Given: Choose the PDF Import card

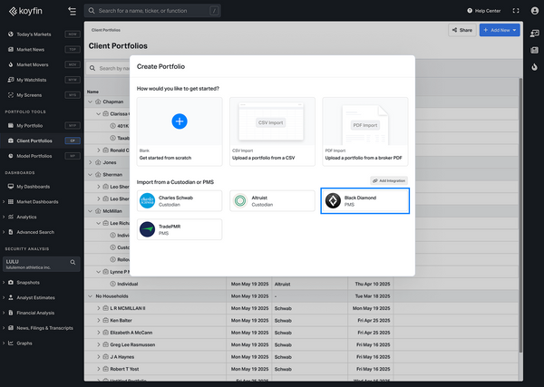Looking at the screenshot, I should point(365,131).
